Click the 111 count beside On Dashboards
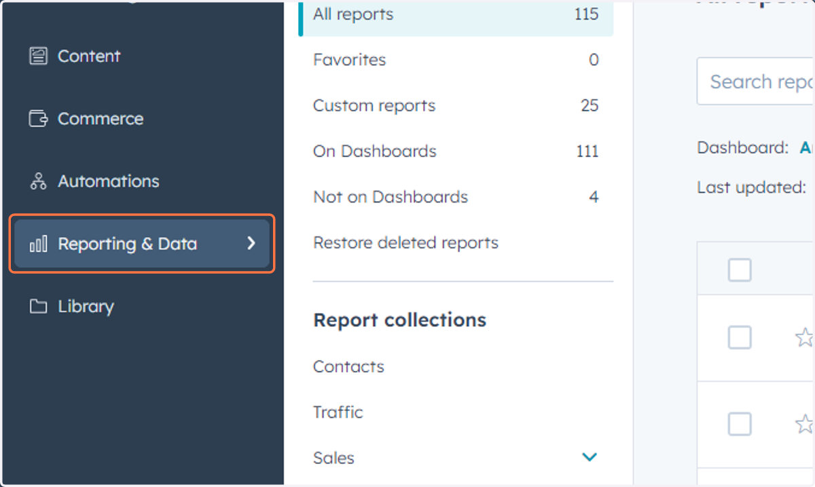This screenshot has width=815, height=487. click(x=587, y=151)
